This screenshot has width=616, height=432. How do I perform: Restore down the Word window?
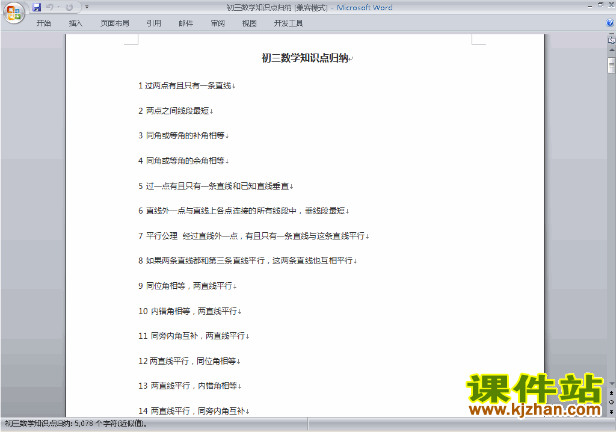pos(600,5)
